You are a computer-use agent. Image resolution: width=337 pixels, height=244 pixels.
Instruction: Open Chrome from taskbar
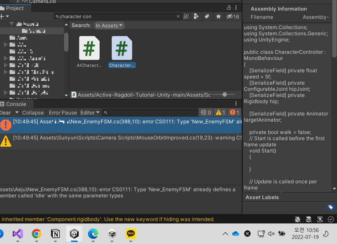[x=37, y=234]
